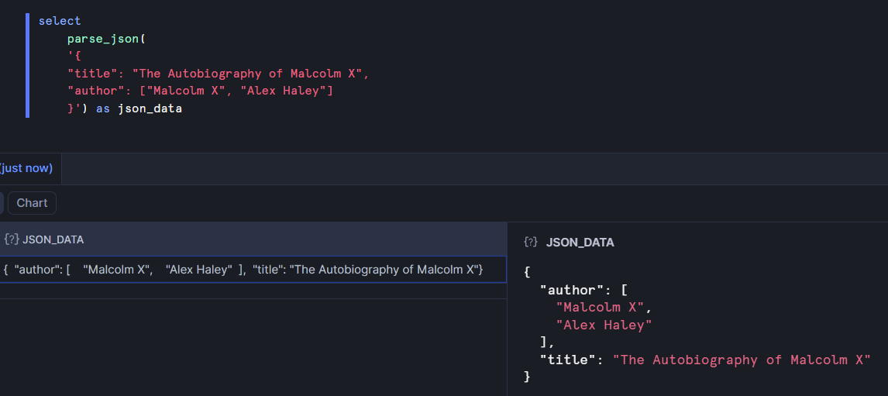Click the blue cell-run indicator bar beside the query
Image resolution: width=888 pixels, height=396 pixels.
[x=27, y=65]
